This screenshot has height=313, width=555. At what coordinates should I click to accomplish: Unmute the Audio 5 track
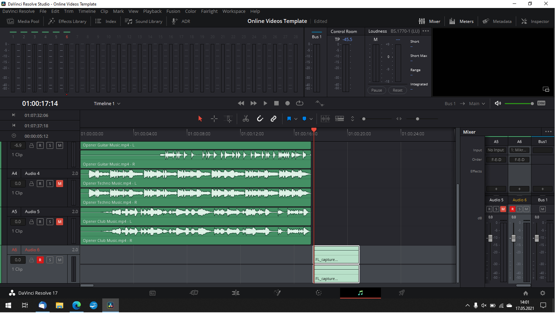point(60,222)
